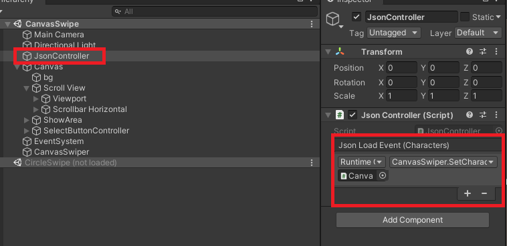Click the ShowArea cube icon
This screenshot has width=507, height=246.
(36, 120)
